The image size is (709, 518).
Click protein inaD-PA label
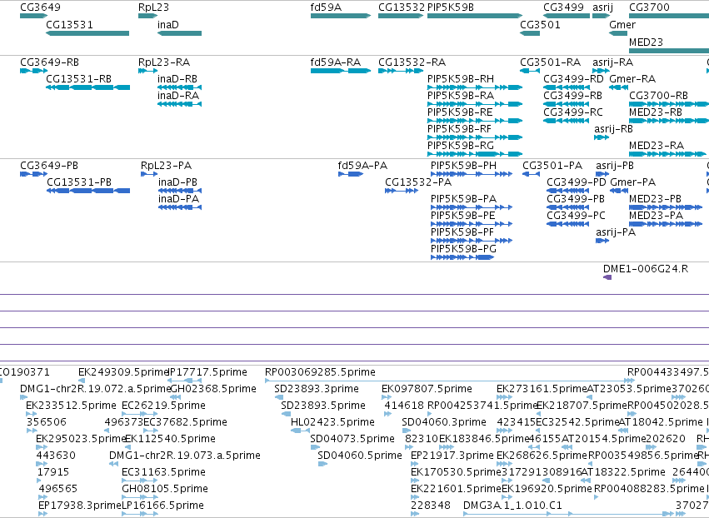click(178, 199)
